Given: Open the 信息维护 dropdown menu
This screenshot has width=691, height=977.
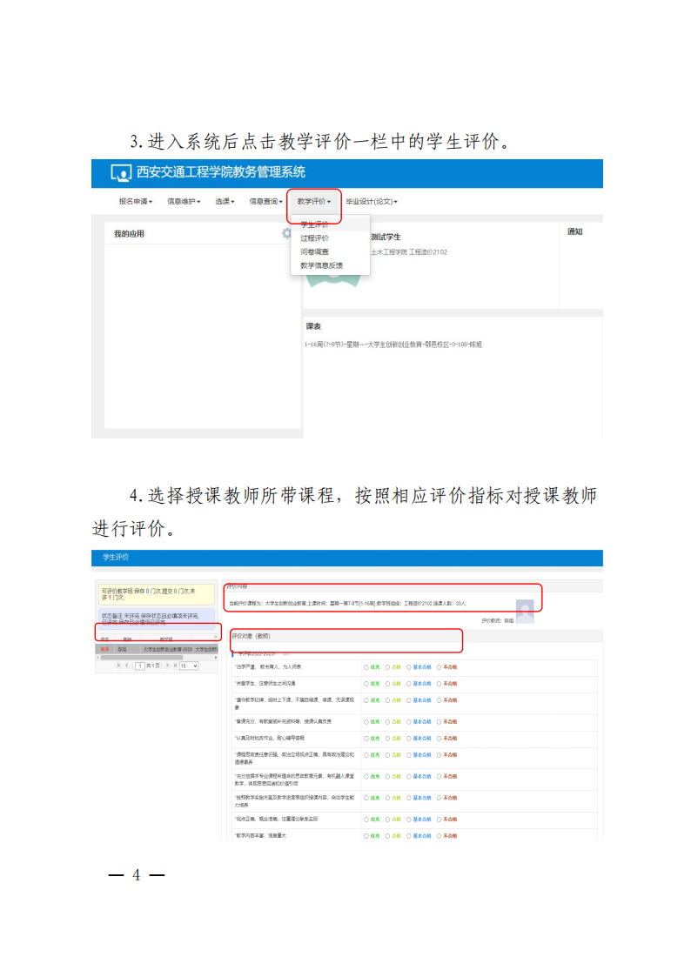Looking at the screenshot, I should click(183, 201).
